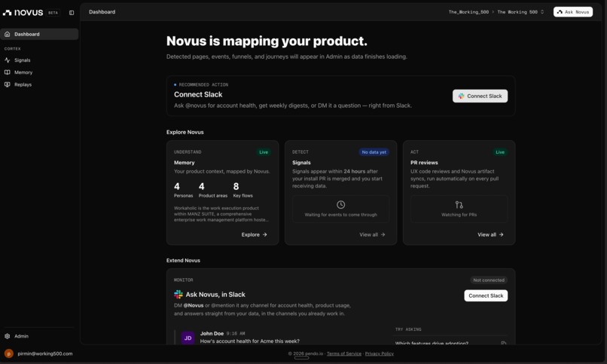Click The_Working_500 breadcrumb
This screenshot has width=607, height=364.
[468, 12]
